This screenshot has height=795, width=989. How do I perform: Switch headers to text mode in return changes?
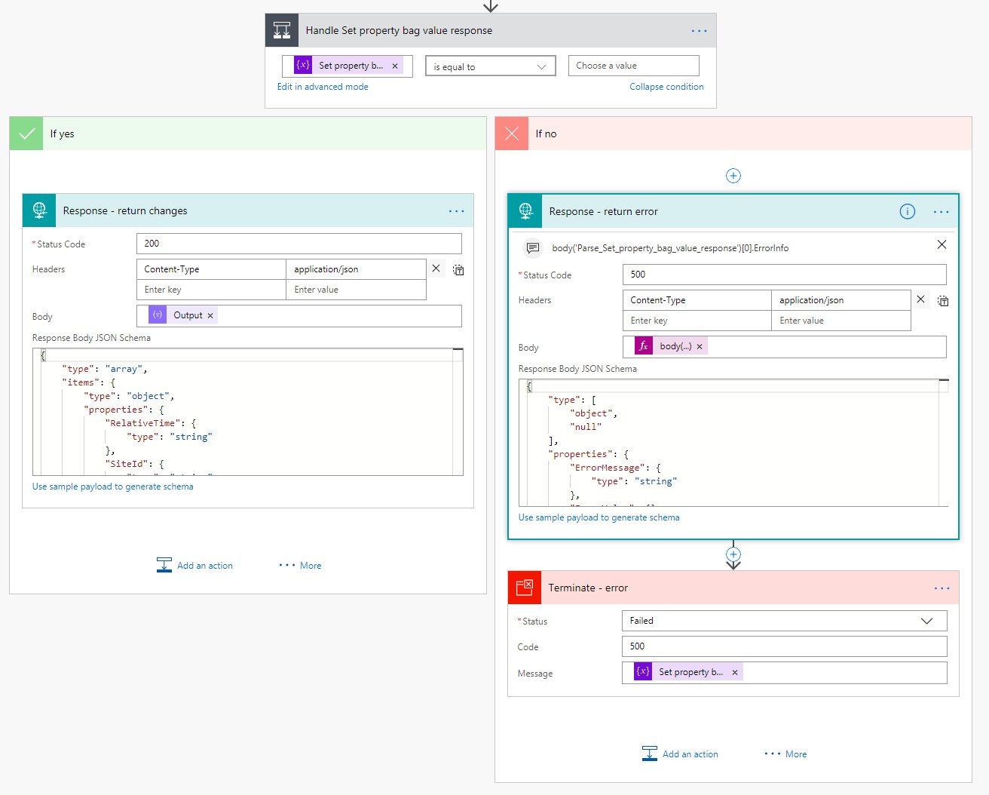point(458,269)
